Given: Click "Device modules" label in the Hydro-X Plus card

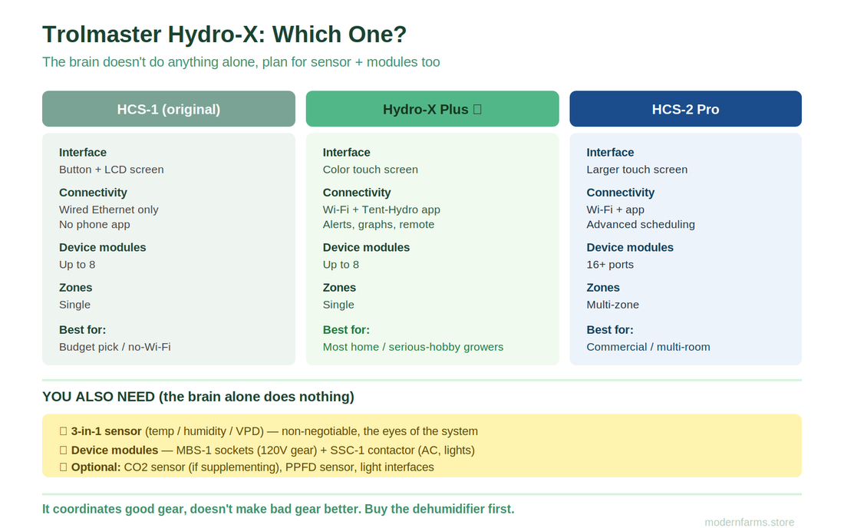Looking at the screenshot, I should coord(366,248).
